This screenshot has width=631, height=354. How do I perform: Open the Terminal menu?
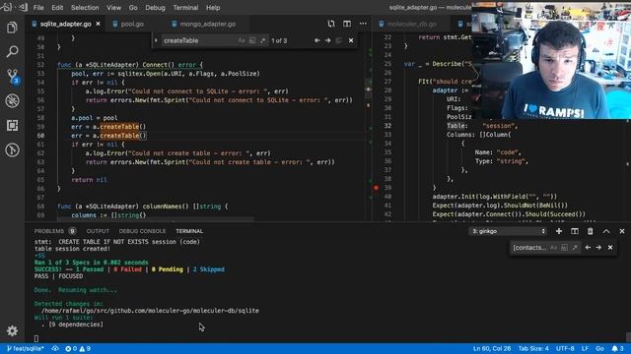(185, 8)
